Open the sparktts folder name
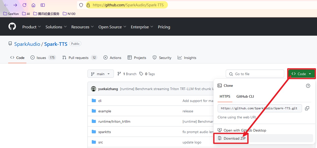This screenshot has height=148, width=317. point(105,132)
